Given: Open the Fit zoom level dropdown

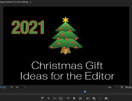Looking at the screenshot, I should coord(21,87).
